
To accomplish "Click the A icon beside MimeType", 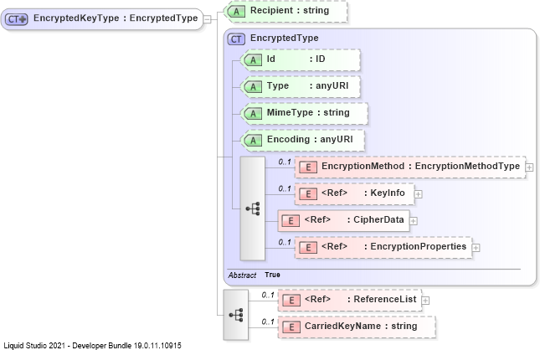I will 253,113.
